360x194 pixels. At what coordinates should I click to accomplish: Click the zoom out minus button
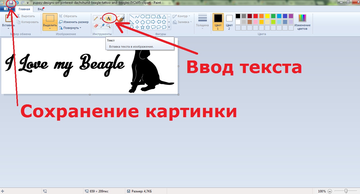pos(329,191)
